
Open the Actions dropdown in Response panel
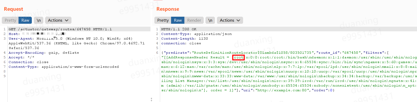point(230,20)
